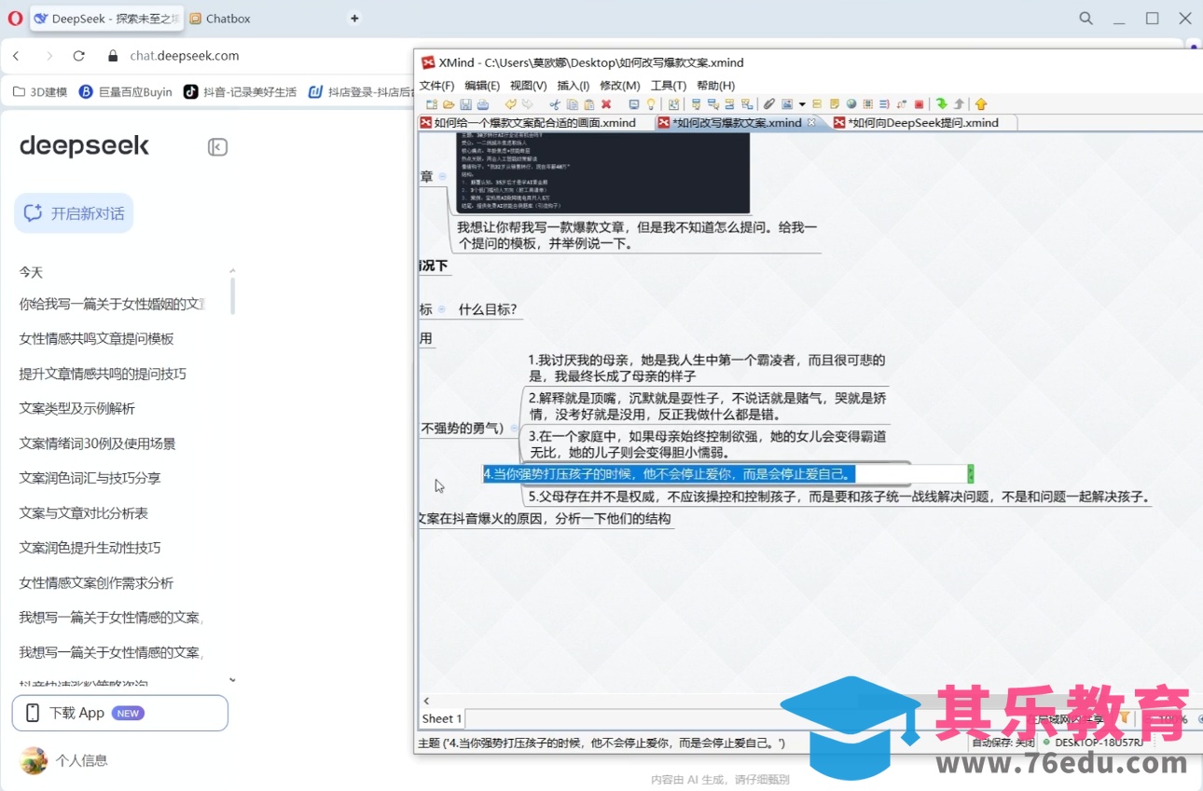
Task: Open the 工具(T) menu
Action: pos(668,86)
